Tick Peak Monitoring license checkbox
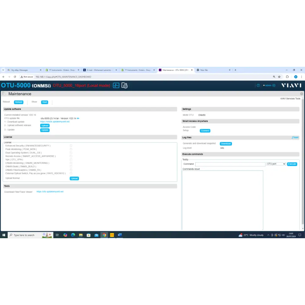 pos(71,149)
